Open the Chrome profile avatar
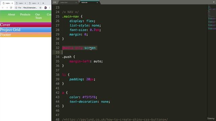The width and height of the screenshot is (216, 121). click(x=46, y=8)
